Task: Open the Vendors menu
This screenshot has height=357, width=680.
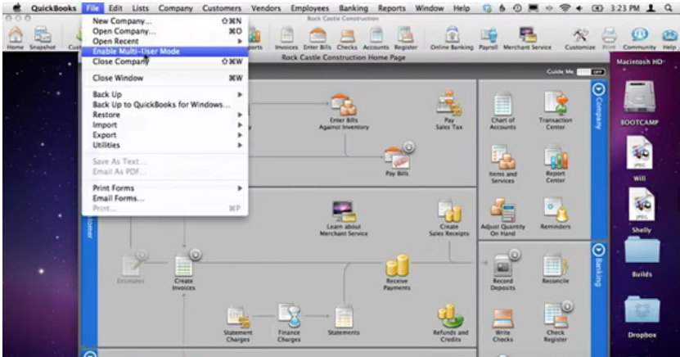Action: click(266, 8)
